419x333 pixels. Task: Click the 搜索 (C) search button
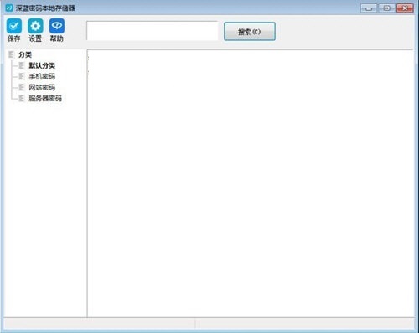tap(250, 32)
